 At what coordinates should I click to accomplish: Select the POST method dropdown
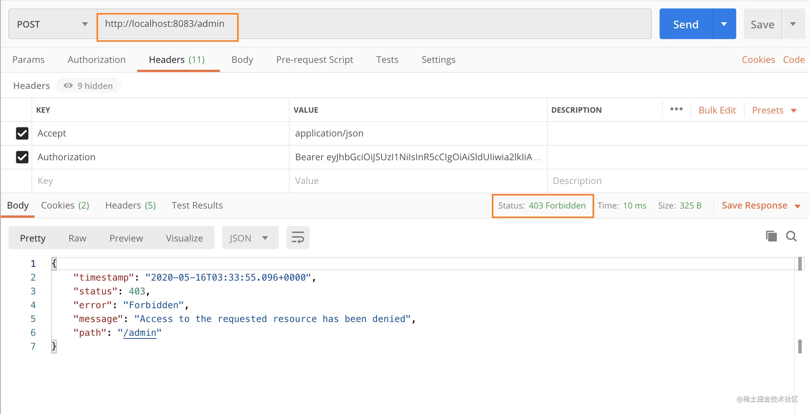[51, 24]
